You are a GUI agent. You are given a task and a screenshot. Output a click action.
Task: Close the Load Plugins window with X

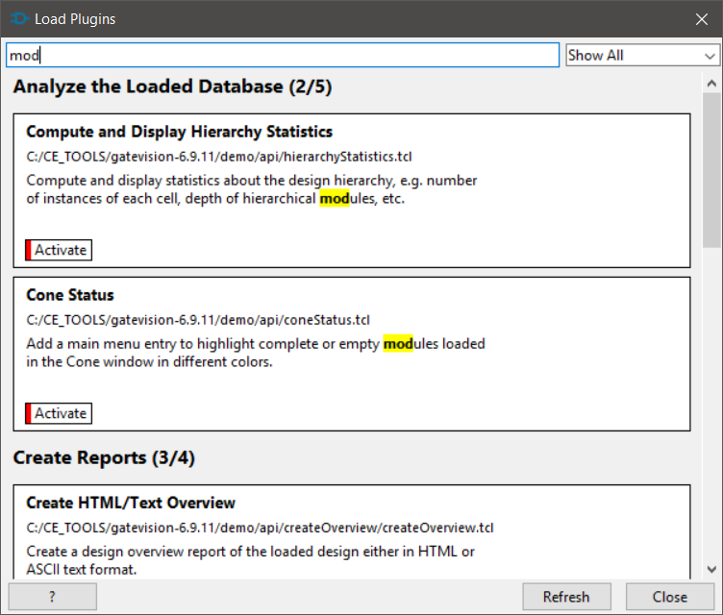pyautogui.click(x=702, y=18)
